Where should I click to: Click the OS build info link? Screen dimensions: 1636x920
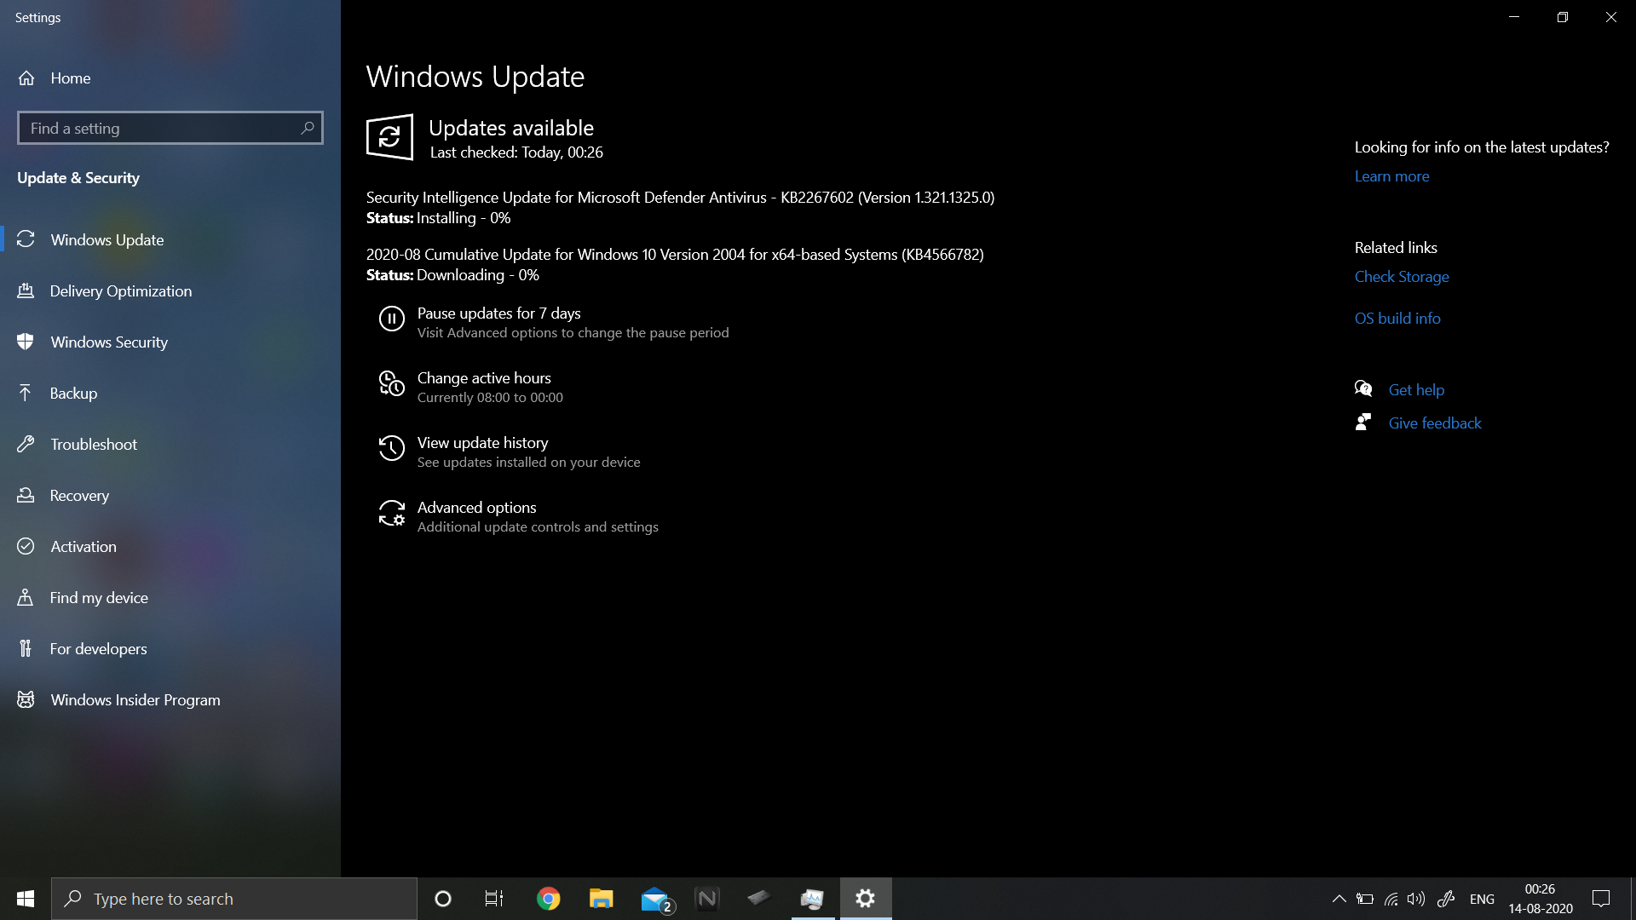[x=1397, y=318]
